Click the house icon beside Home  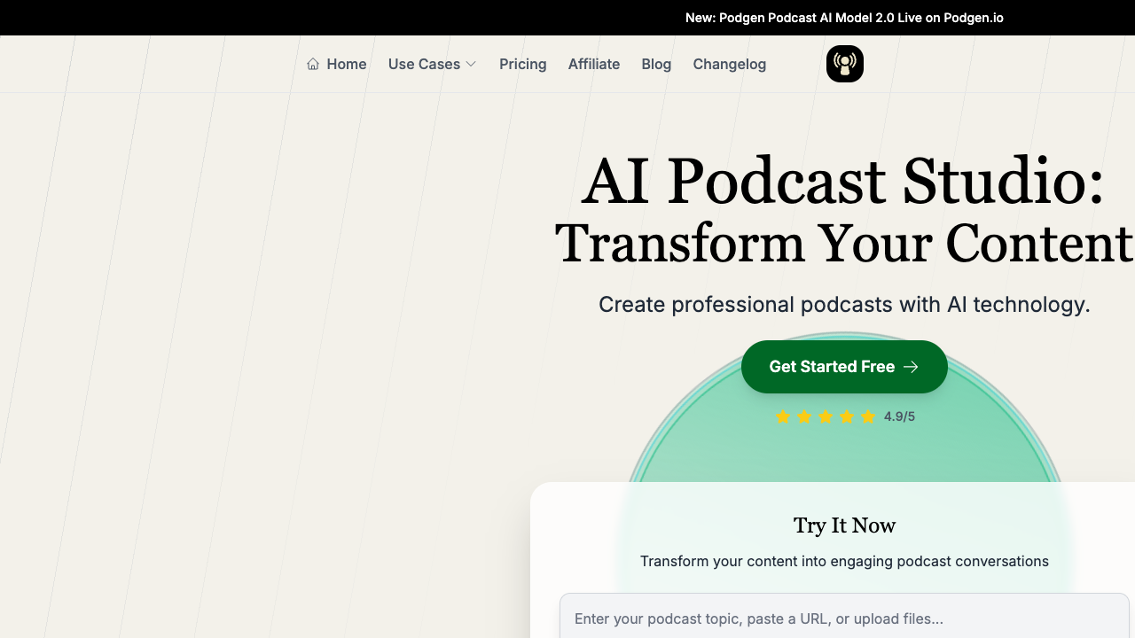tap(313, 64)
